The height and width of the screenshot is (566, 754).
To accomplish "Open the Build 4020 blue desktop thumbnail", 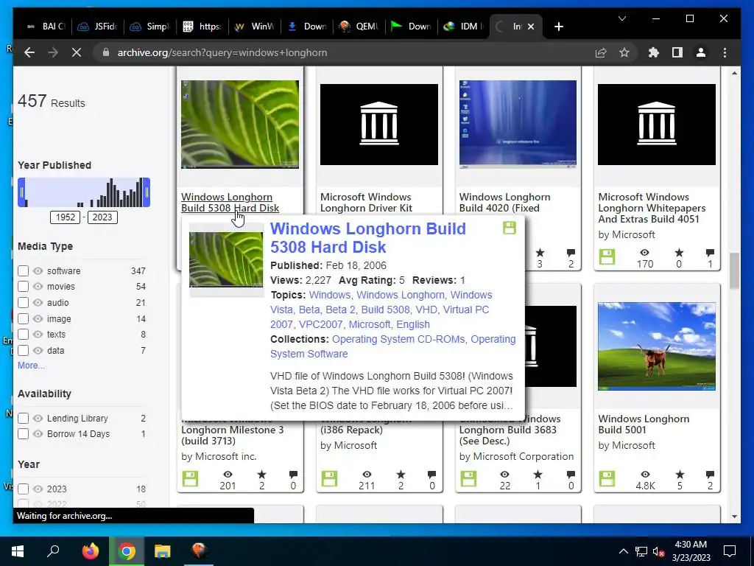I will click(518, 124).
